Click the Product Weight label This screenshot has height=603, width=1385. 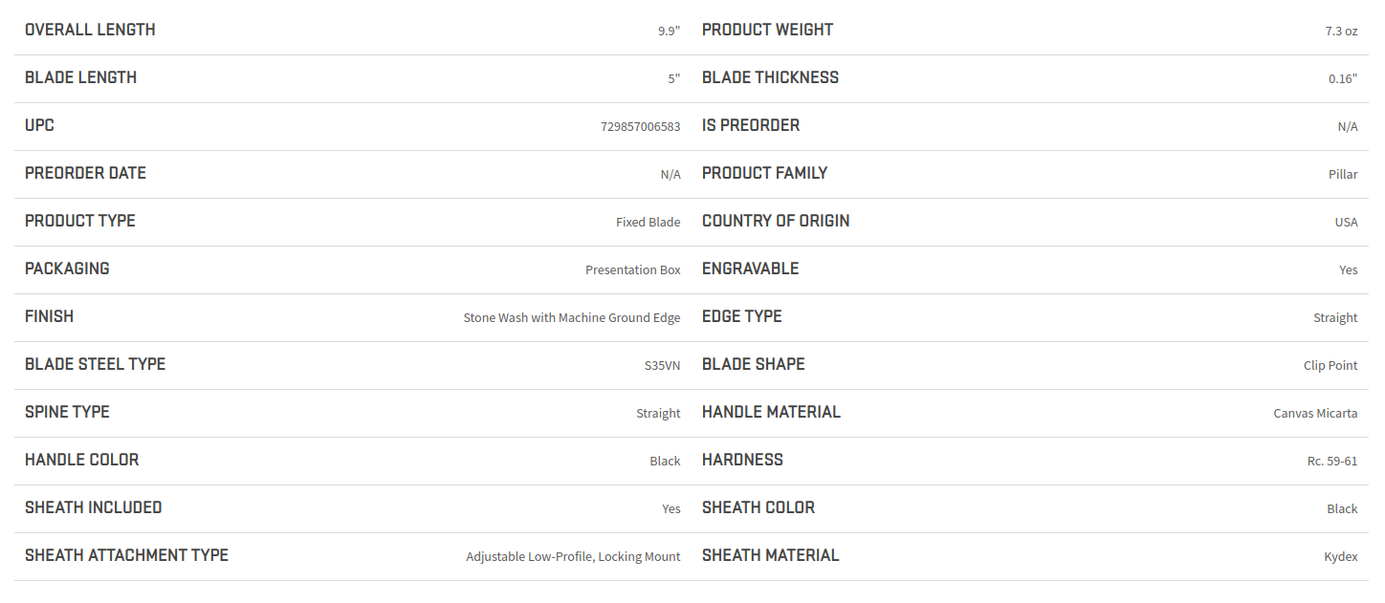pos(767,30)
